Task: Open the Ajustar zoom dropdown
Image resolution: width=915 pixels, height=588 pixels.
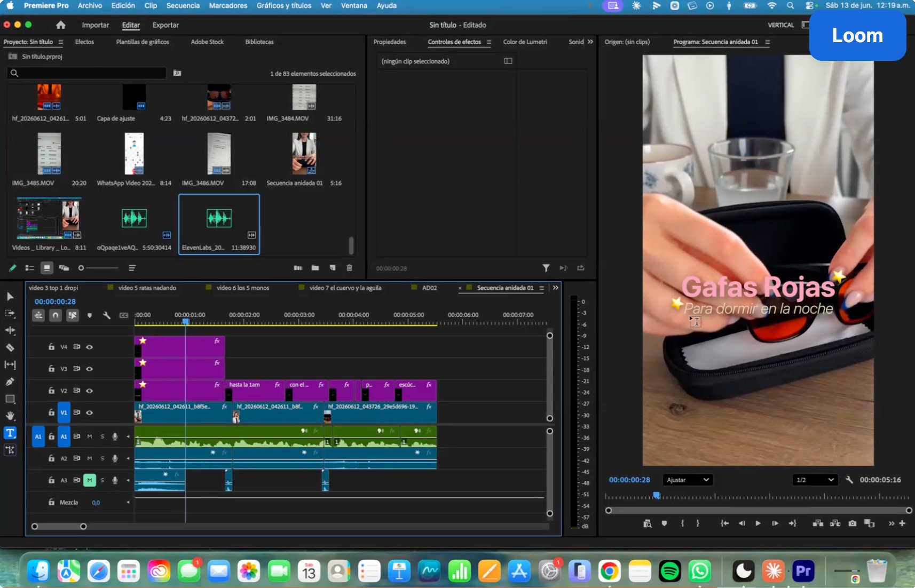Action: [x=688, y=480]
